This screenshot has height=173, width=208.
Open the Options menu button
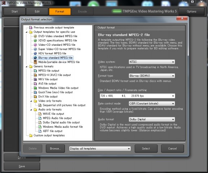pyautogui.click(x=191, y=12)
